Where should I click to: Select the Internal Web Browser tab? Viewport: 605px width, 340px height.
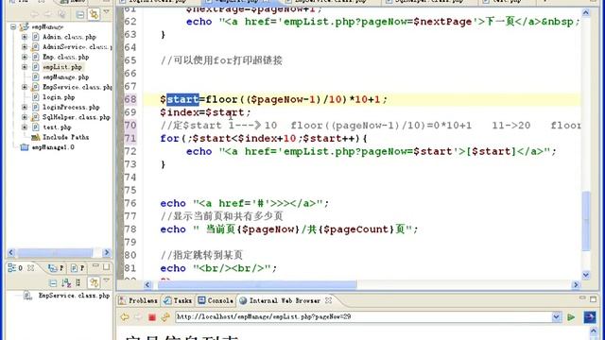[x=280, y=300]
